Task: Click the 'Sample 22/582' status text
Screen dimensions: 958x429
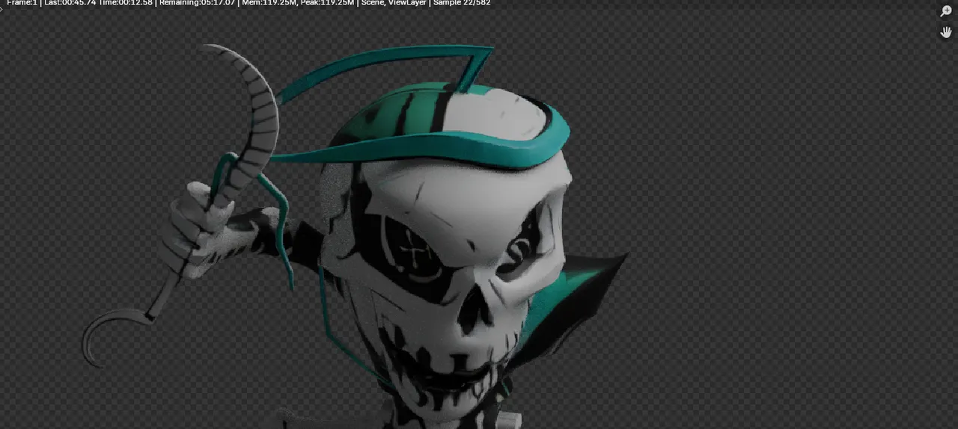Action: [x=462, y=3]
